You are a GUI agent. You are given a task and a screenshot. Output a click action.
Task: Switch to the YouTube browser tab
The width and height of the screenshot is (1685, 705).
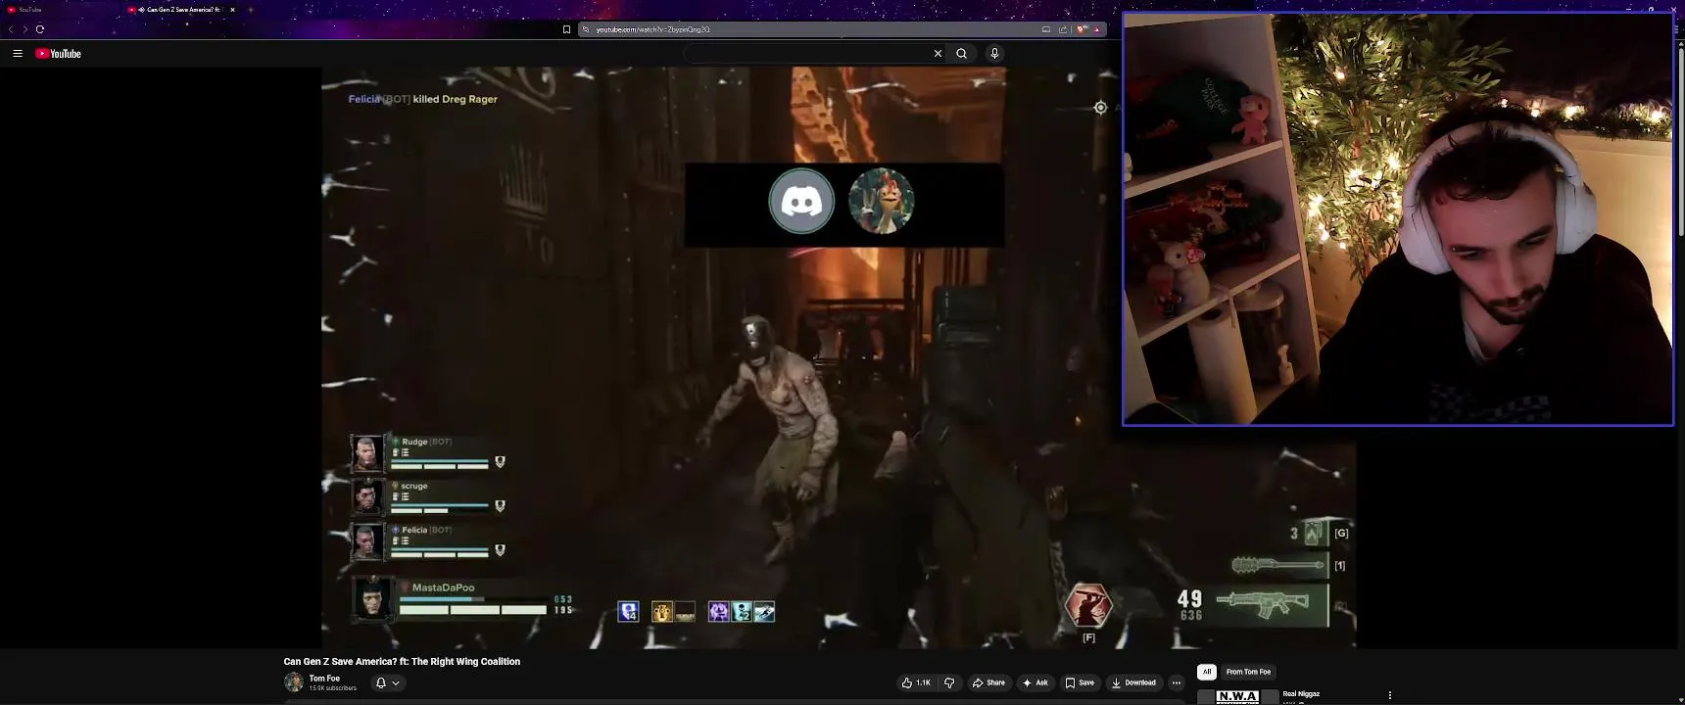pyautogui.click(x=61, y=10)
